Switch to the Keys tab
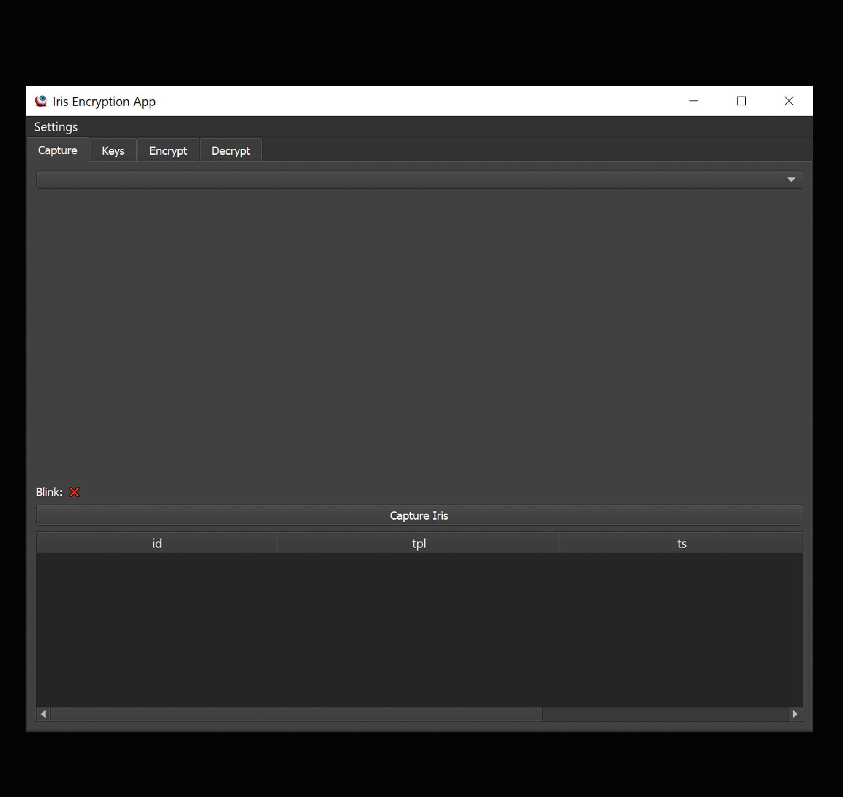This screenshot has height=797, width=843. click(x=113, y=150)
